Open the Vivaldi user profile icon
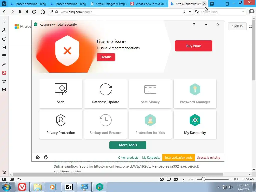 (x=251, y=11)
